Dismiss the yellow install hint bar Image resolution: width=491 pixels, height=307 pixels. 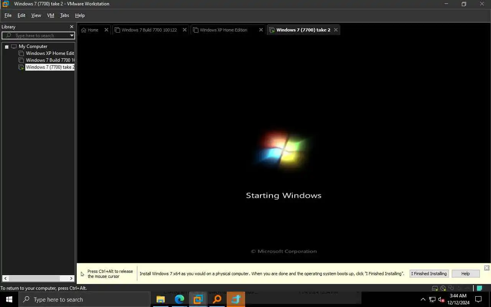[486, 268]
